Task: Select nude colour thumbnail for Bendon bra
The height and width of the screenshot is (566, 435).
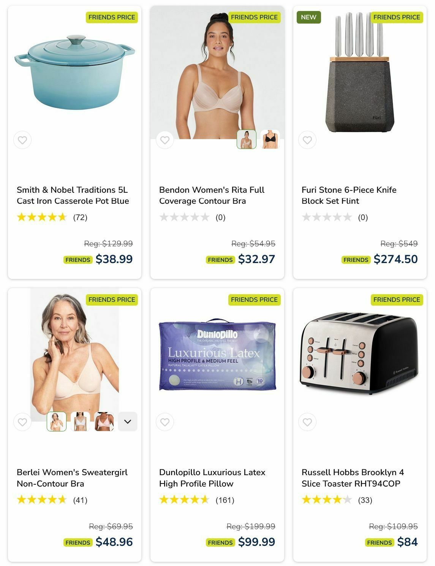Action: pos(247,139)
